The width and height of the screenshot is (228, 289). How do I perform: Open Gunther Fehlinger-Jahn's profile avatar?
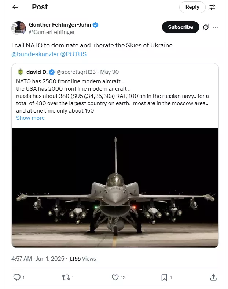19,28
